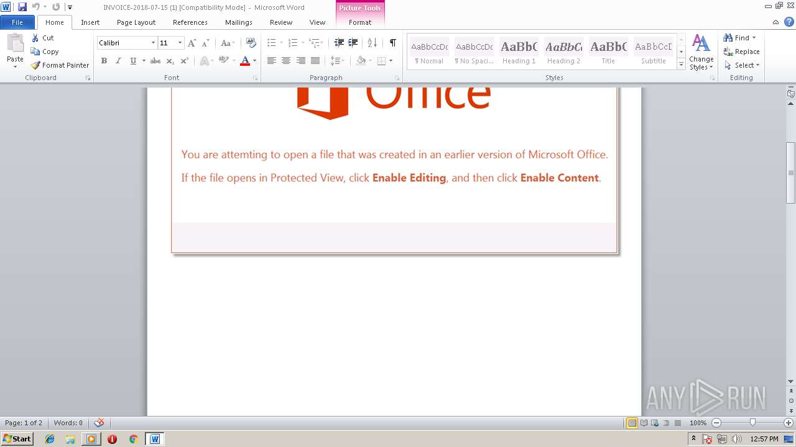Image resolution: width=796 pixels, height=447 pixels.
Task: Switch to Draft view in status bar
Action: coord(677,423)
